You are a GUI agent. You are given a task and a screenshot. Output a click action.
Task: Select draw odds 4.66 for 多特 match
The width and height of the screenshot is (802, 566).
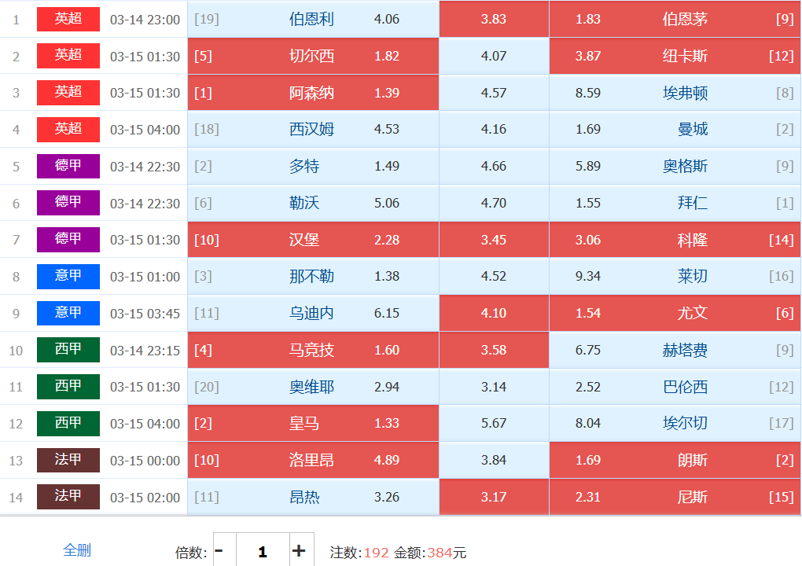click(x=494, y=167)
